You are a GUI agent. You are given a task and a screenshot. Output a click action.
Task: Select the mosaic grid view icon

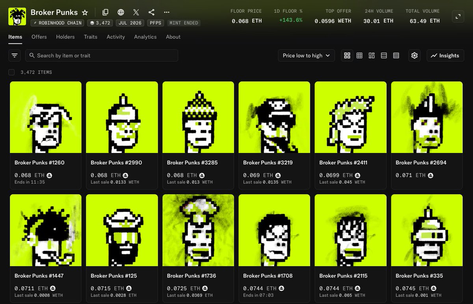click(372, 56)
